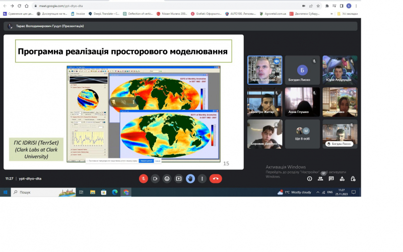Reload the Meet page
The width and height of the screenshot is (403, 252).
click(x=19, y=6)
